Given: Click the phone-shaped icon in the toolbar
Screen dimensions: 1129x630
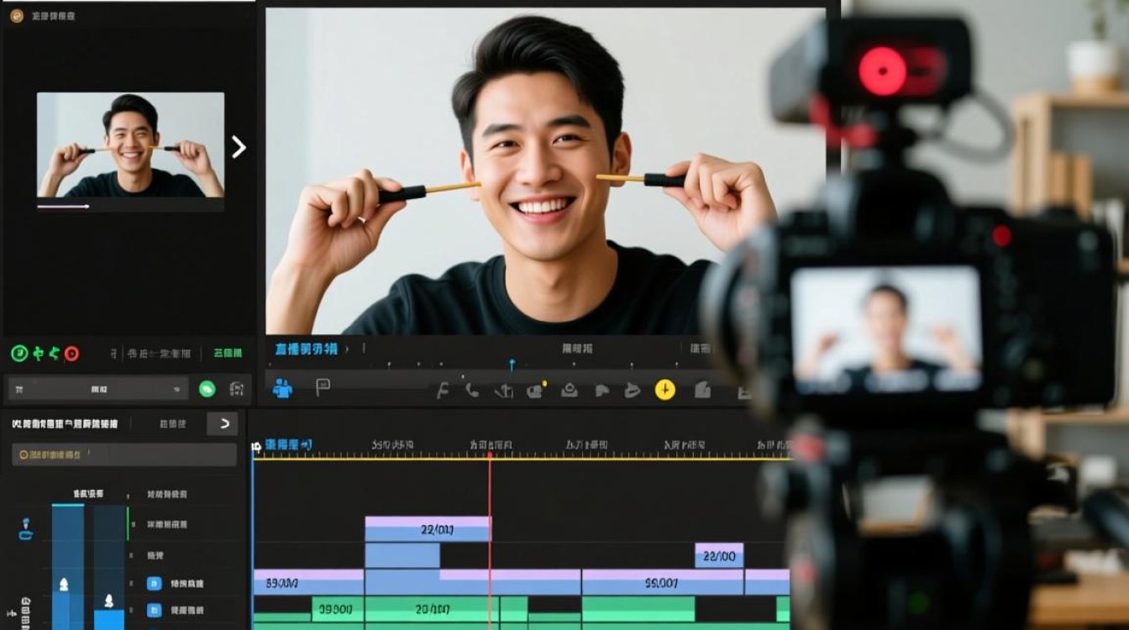Looking at the screenshot, I should click(472, 390).
